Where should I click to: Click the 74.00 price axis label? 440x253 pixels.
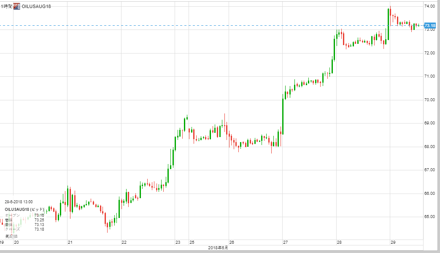[429, 6]
